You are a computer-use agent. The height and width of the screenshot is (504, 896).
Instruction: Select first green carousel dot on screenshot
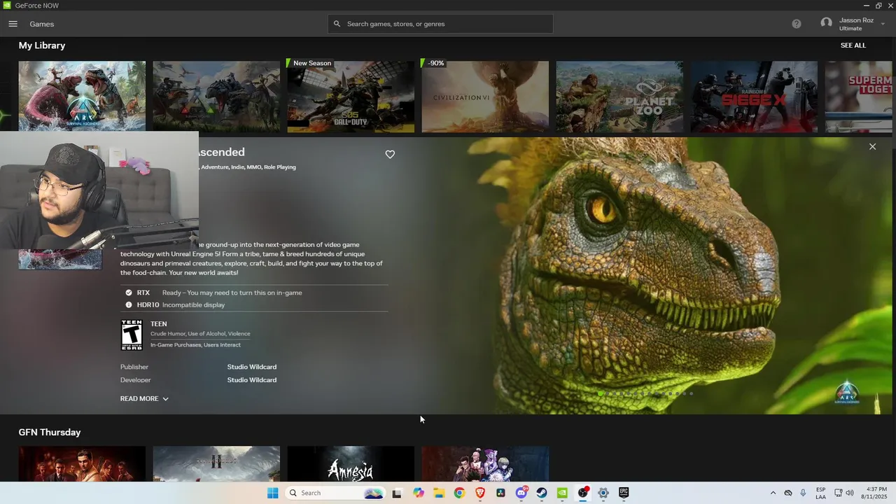601,393
